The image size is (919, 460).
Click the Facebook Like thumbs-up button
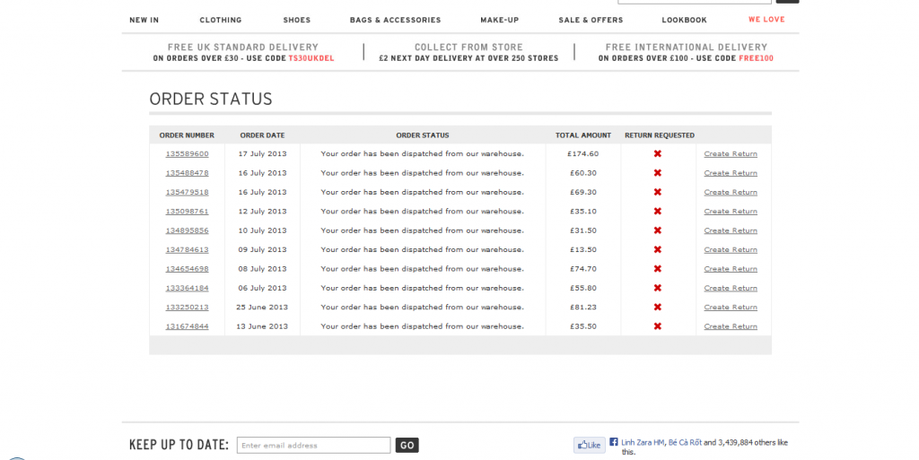589,445
